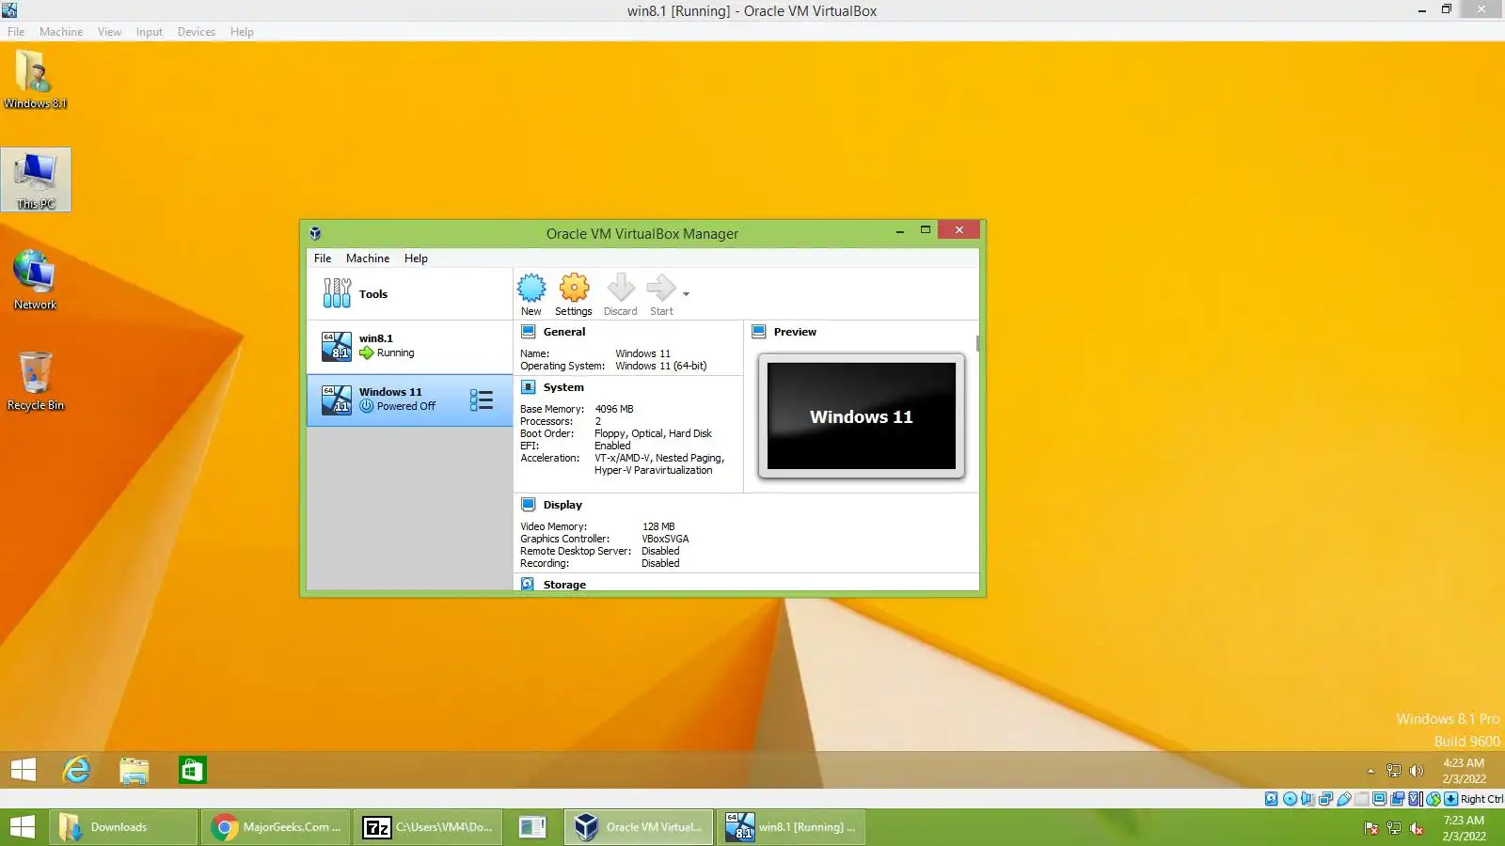Click the New virtual machine toolbar icon

pos(531,294)
